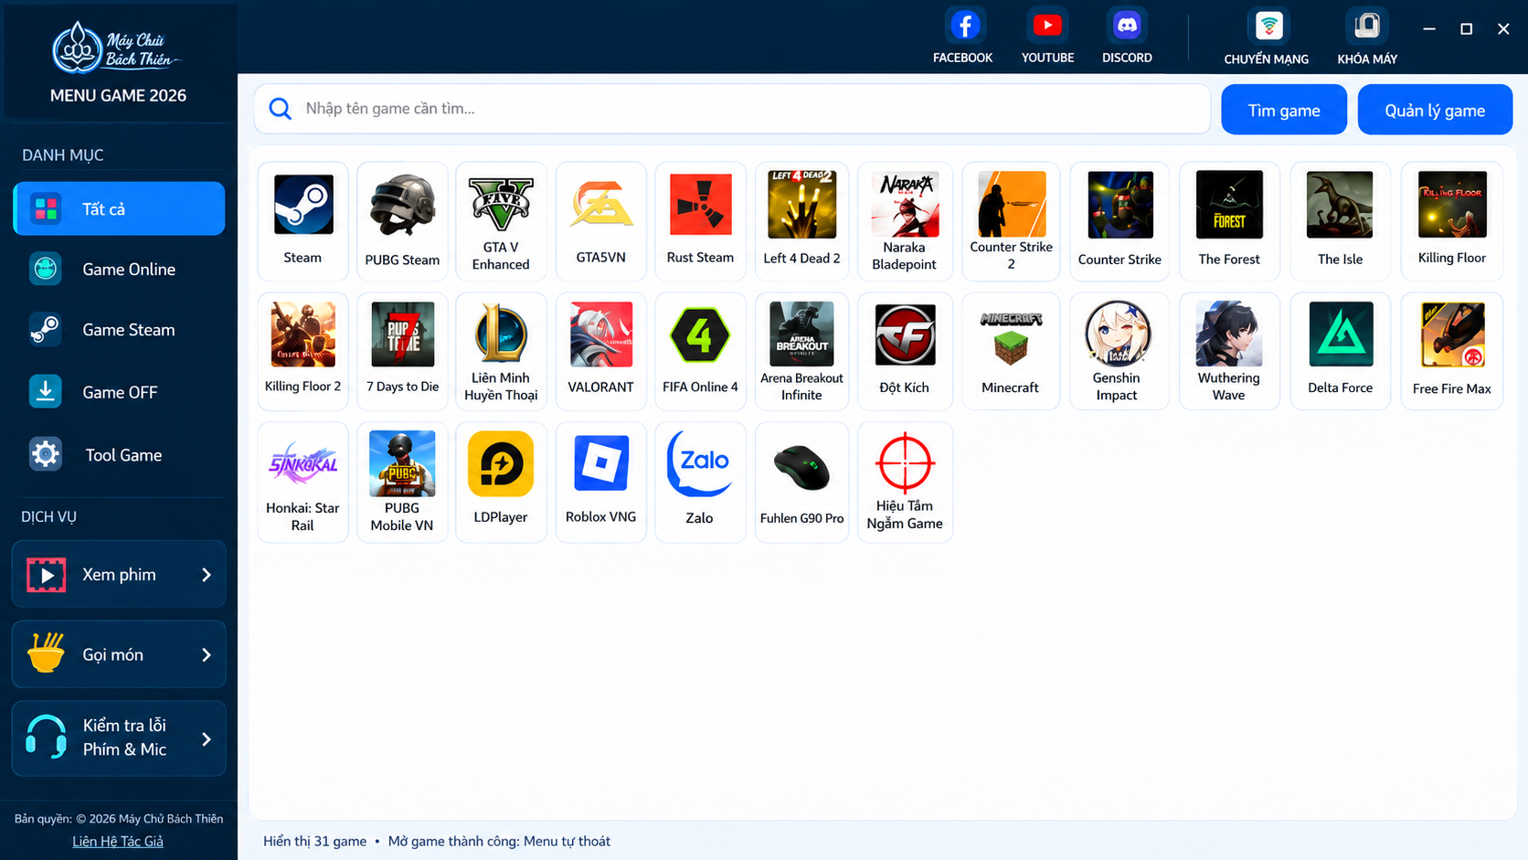The image size is (1528, 860).
Task: Open the Discord link icon
Action: pyautogui.click(x=1127, y=27)
